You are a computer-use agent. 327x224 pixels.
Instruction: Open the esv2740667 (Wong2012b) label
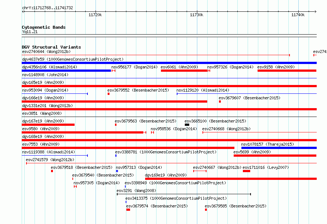pyautogui.click(x=217, y=167)
